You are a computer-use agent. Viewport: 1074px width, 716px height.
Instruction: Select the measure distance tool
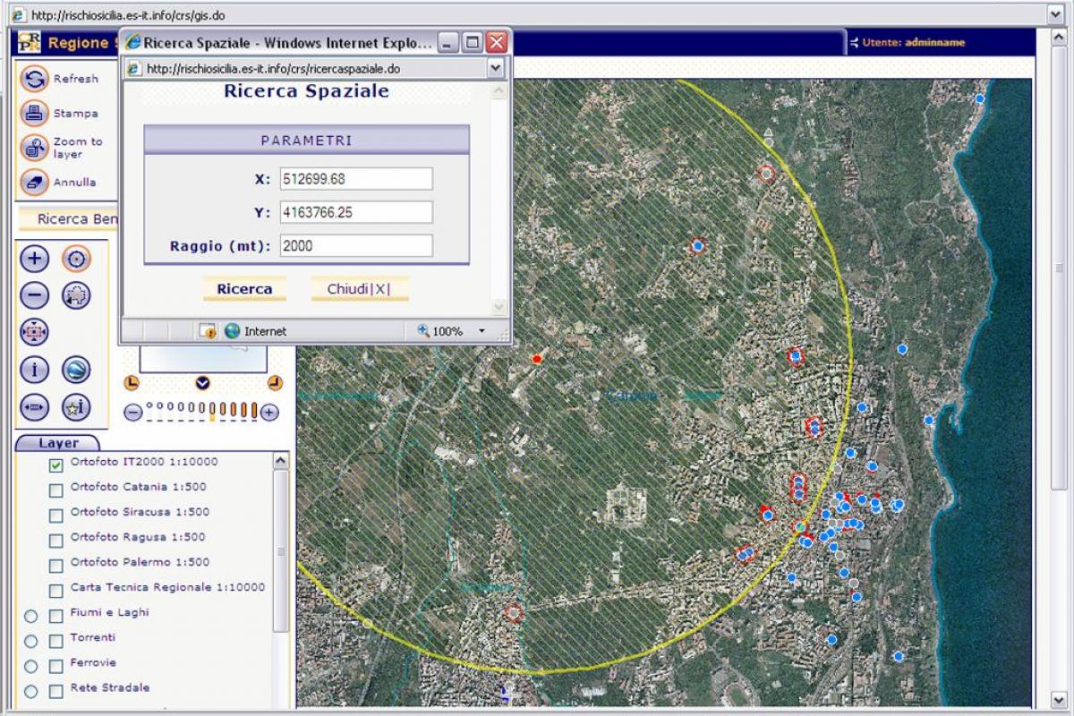(34, 407)
